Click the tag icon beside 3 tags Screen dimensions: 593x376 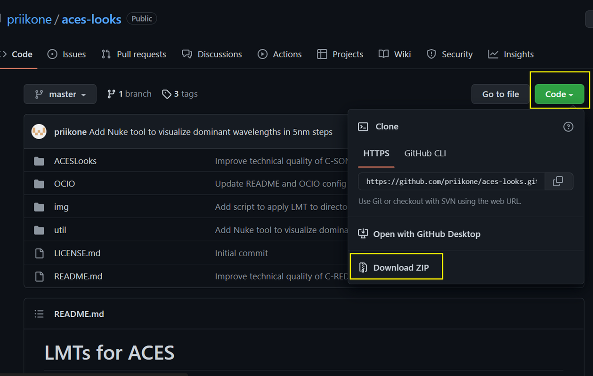pos(166,94)
